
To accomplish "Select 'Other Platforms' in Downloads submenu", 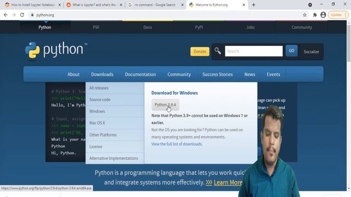I will [x=115, y=135].
